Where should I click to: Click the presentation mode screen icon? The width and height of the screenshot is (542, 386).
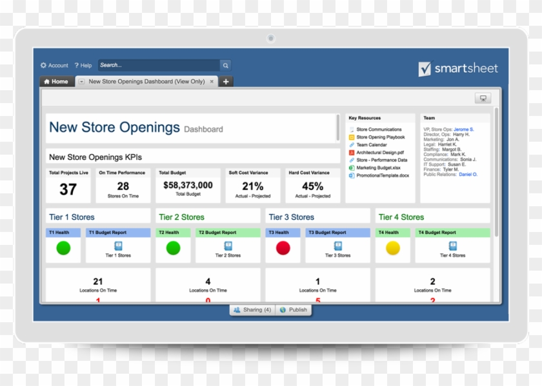(483, 98)
